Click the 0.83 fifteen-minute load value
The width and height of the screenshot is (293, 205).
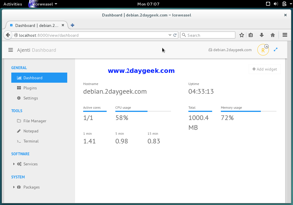pyautogui.click(x=154, y=141)
